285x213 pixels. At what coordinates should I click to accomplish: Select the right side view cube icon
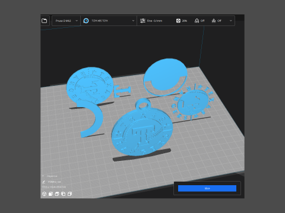pos(69,194)
